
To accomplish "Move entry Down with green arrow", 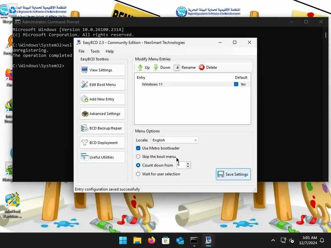I will [162, 67].
